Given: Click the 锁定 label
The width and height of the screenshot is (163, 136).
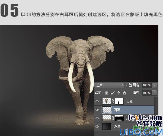Looking at the screenshot, I should [x=99, y=93].
